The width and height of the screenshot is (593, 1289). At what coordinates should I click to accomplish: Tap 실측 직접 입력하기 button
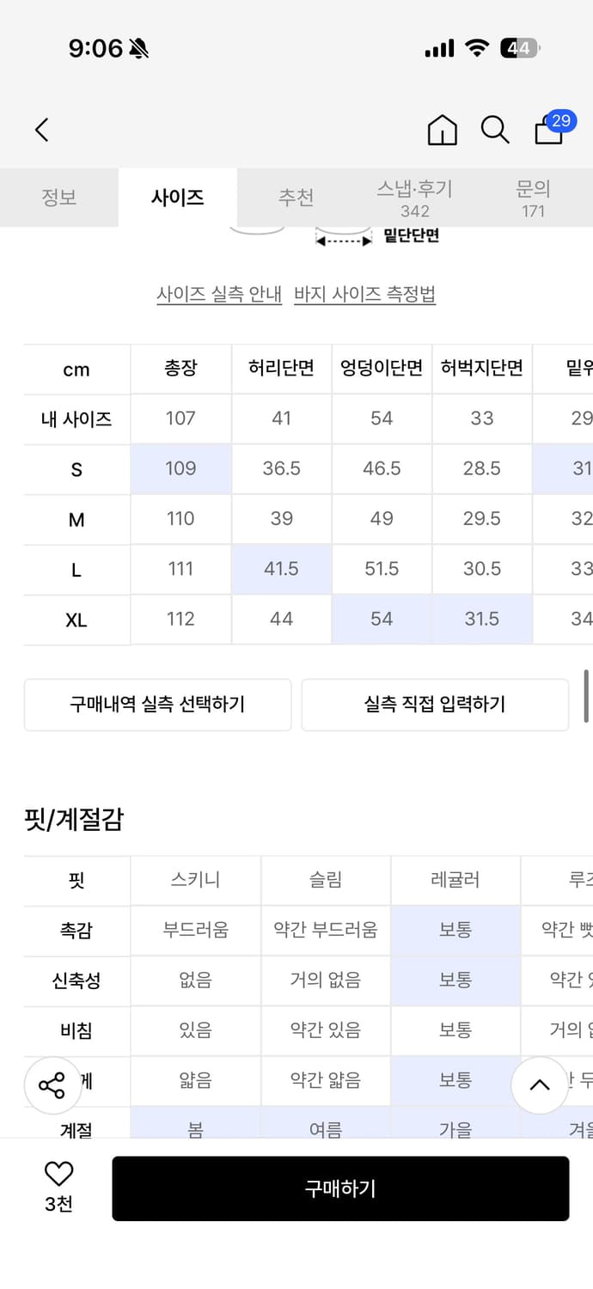coord(435,705)
